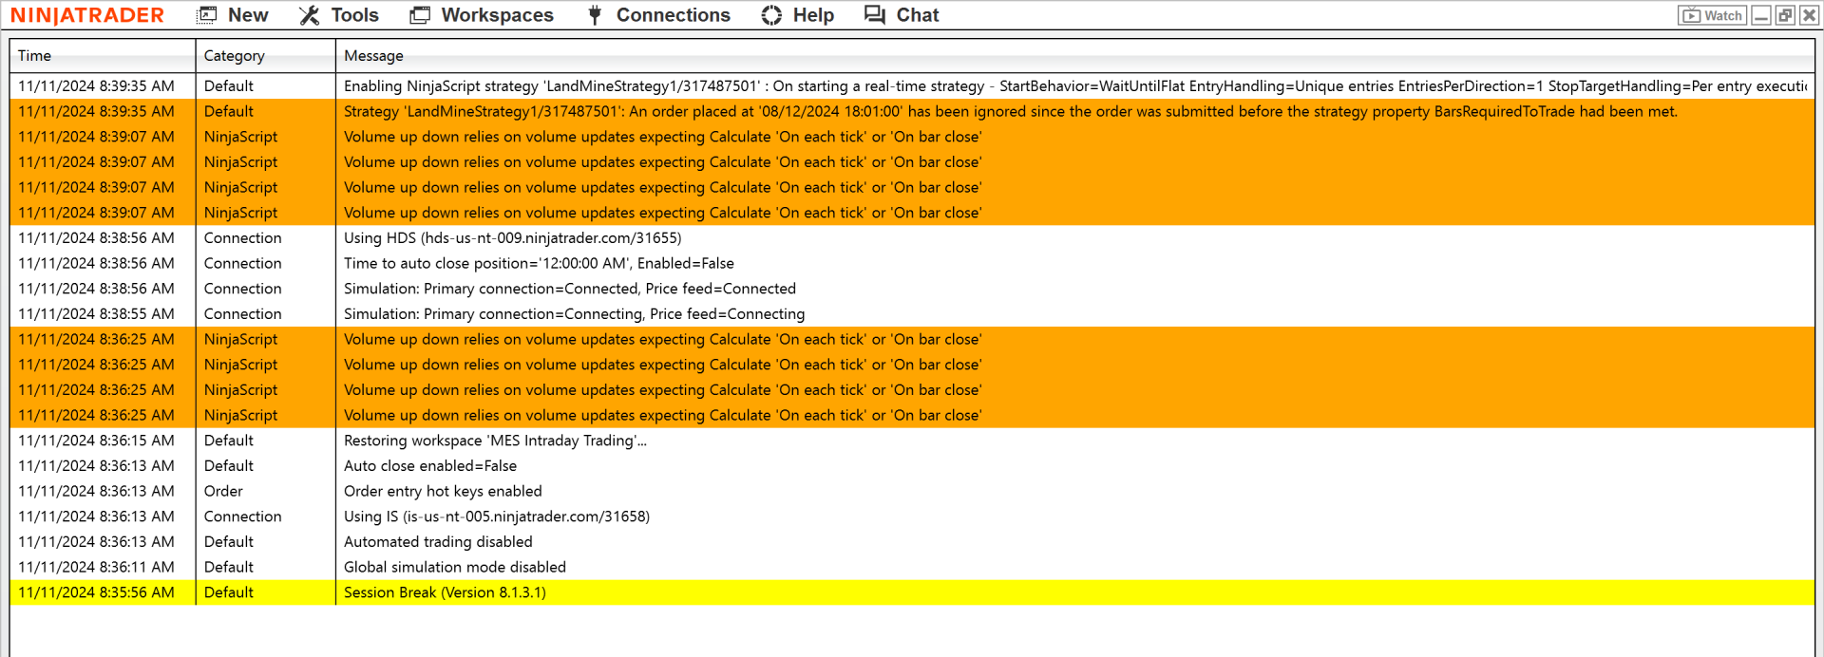The image size is (1824, 657).
Task: Select 'Automated trading disabled' row
Action: click(x=912, y=542)
